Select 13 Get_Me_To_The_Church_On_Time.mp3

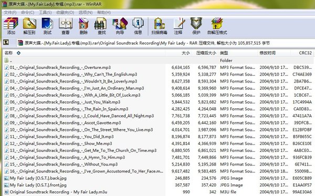tap(83, 150)
